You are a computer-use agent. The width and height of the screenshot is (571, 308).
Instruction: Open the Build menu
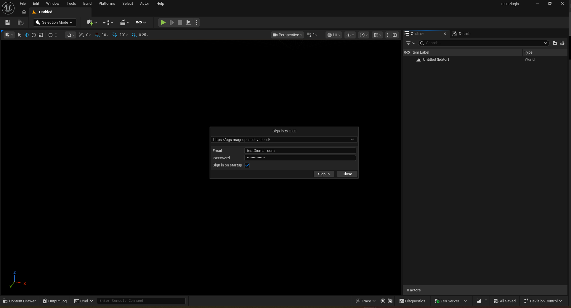[87, 4]
